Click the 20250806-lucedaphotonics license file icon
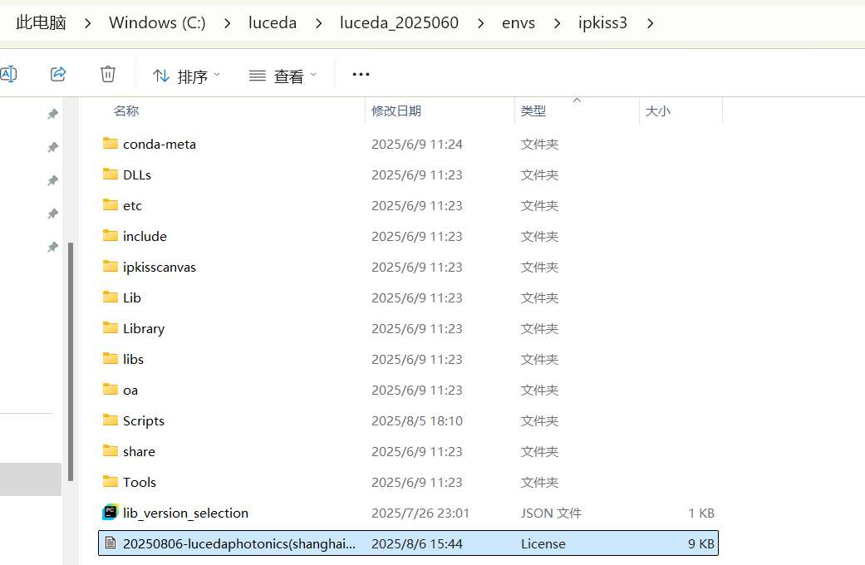This screenshot has width=865, height=565. pyautogui.click(x=111, y=543)
